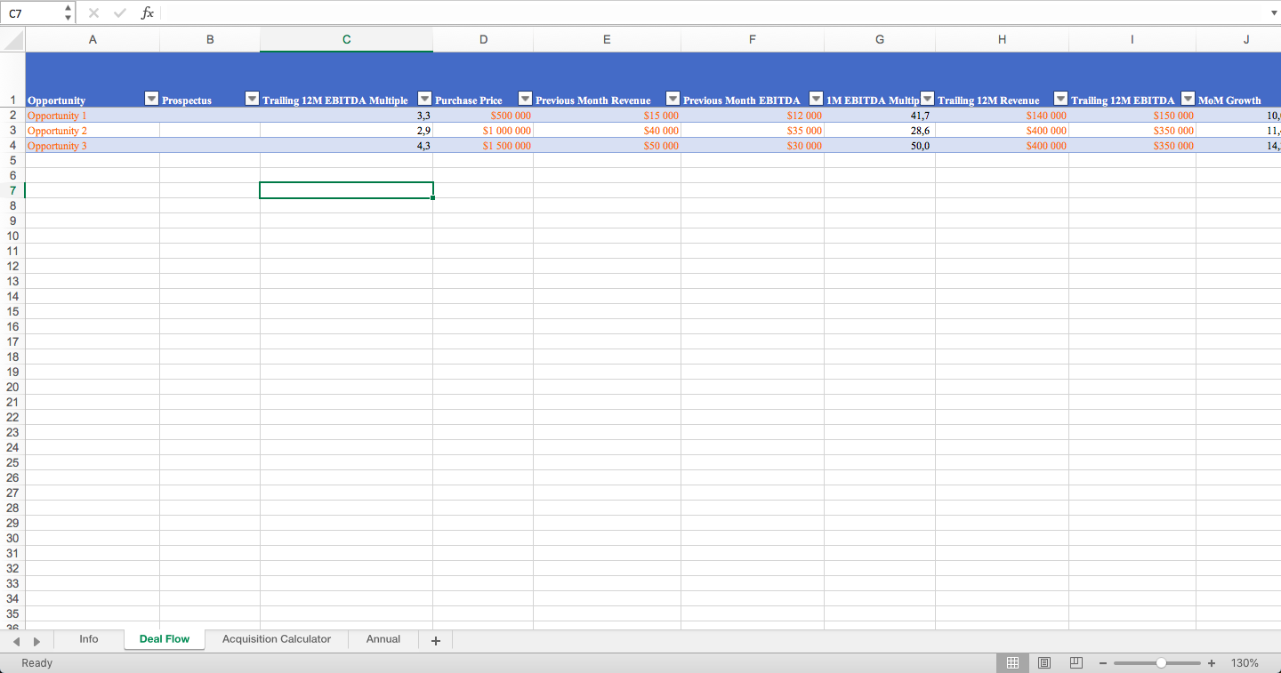Select column B header
The height and width of the screenshot is (673, 1281).
coord(210,39)
